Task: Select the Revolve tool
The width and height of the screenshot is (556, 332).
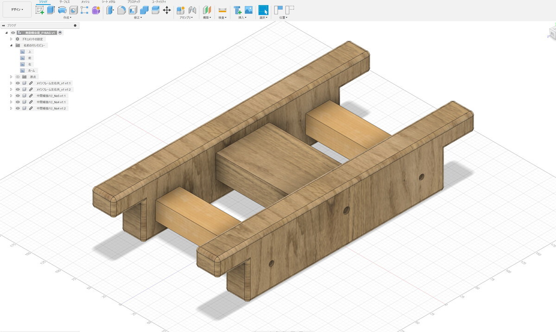Action: click(x=62, y=10)
